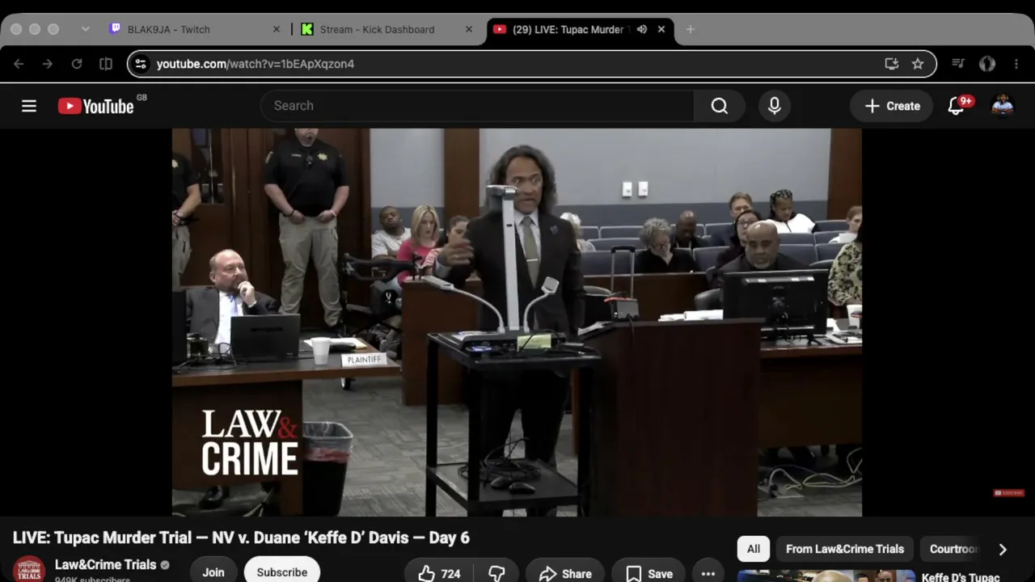Share the video

(565, 573)
